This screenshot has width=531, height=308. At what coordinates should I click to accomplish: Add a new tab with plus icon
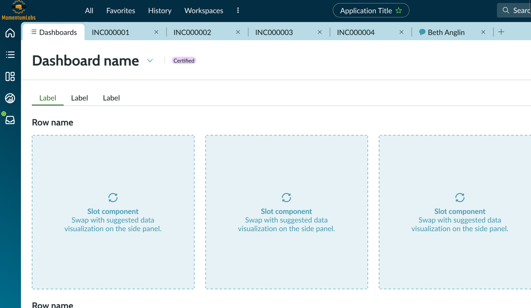(x=501, y=32)
